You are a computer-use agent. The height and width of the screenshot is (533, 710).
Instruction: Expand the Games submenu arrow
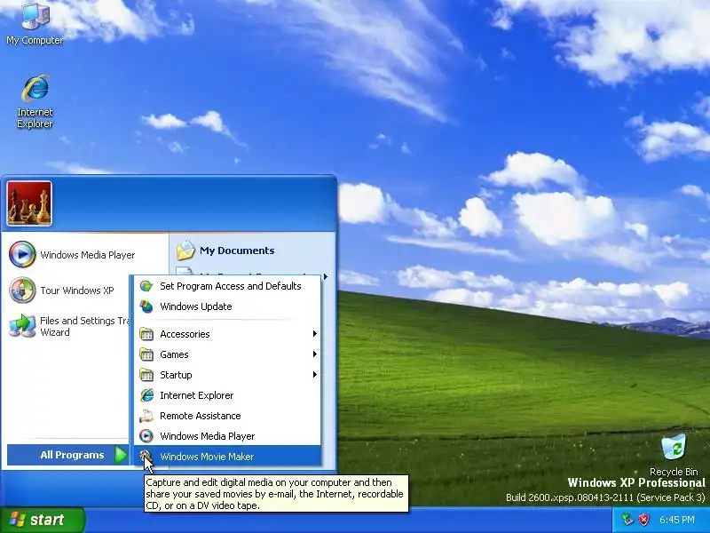point(315,354)
